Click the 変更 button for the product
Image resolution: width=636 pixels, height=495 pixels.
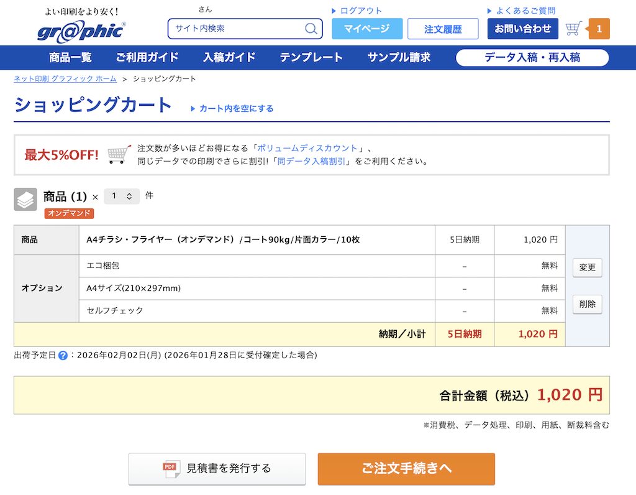coord(587,267)
